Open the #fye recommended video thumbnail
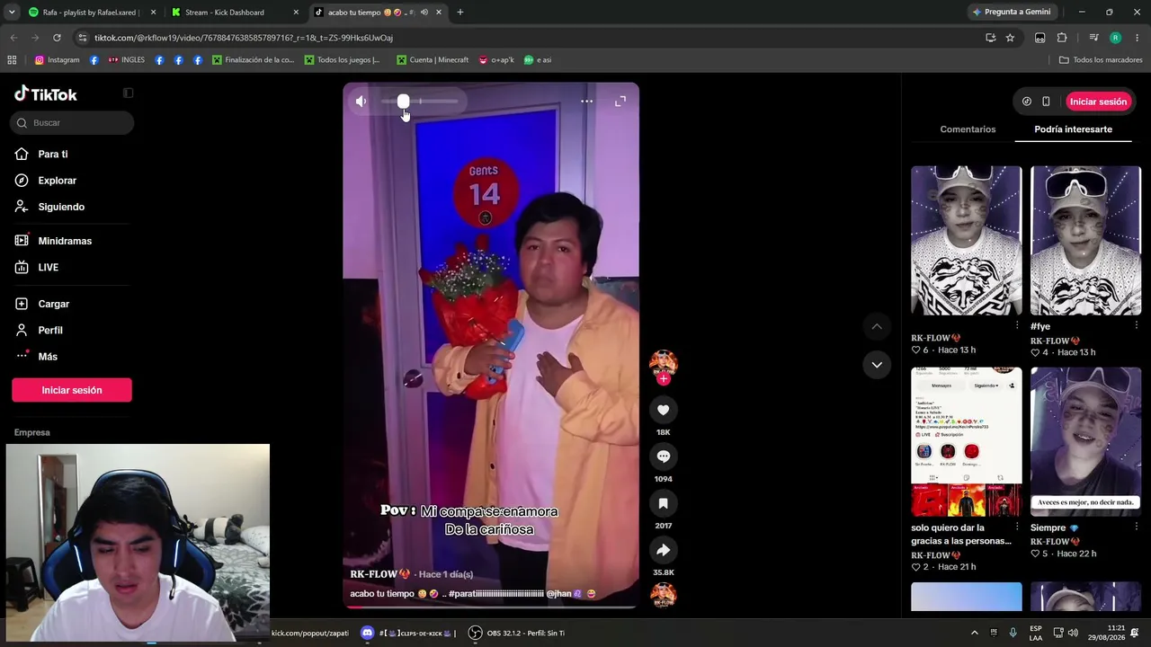The height and width of the screenshot is (647, 1151). click(x=1085, y=240)
